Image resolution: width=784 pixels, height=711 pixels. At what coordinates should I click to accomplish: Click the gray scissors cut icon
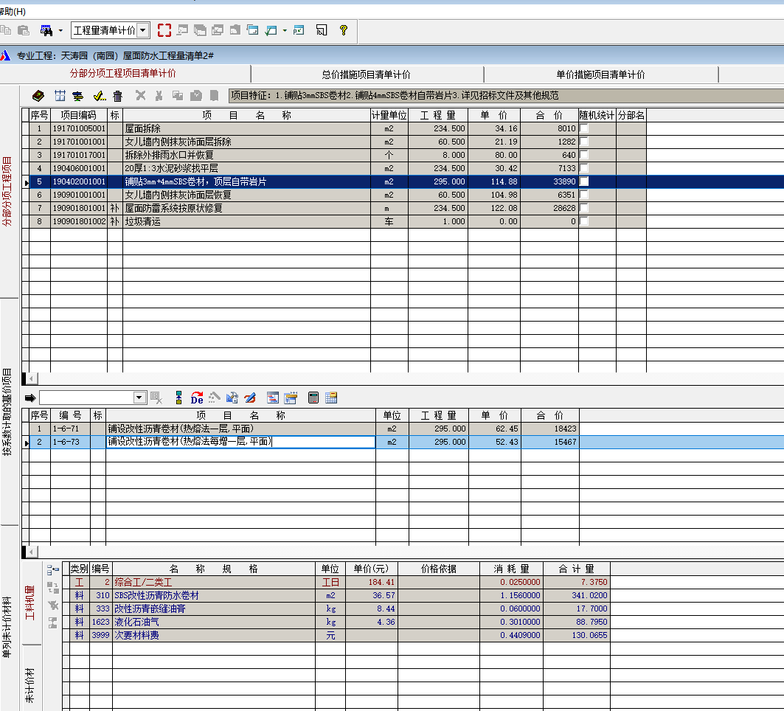click(x=159, y=95)
